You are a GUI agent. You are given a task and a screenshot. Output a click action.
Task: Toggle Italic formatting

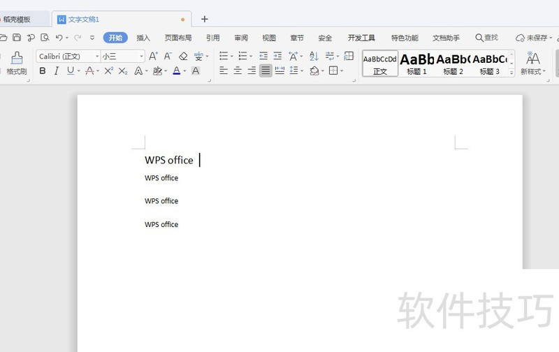click(57, 71)
